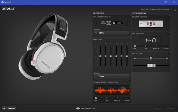The width and height of the screenshot is (178, 112).
Task: Click the dynamic range compression OFF knob
Action: tap(96, 98)
